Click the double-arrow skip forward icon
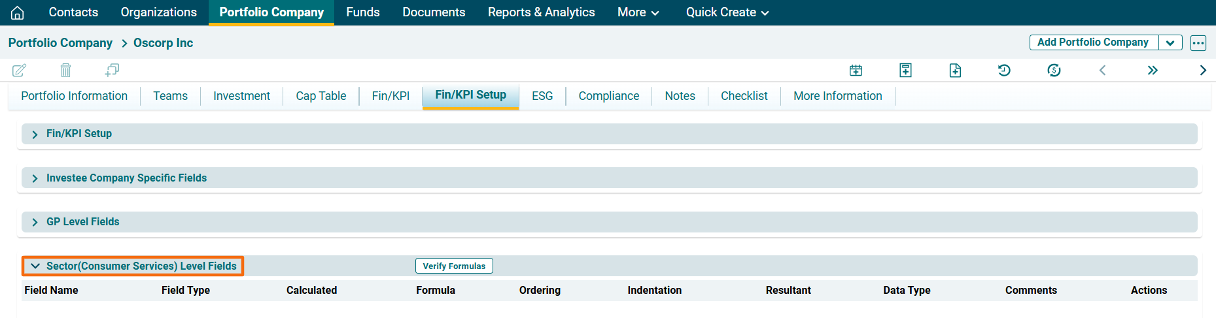Viewport: 1216px width, 318px height. point(1153,70)
